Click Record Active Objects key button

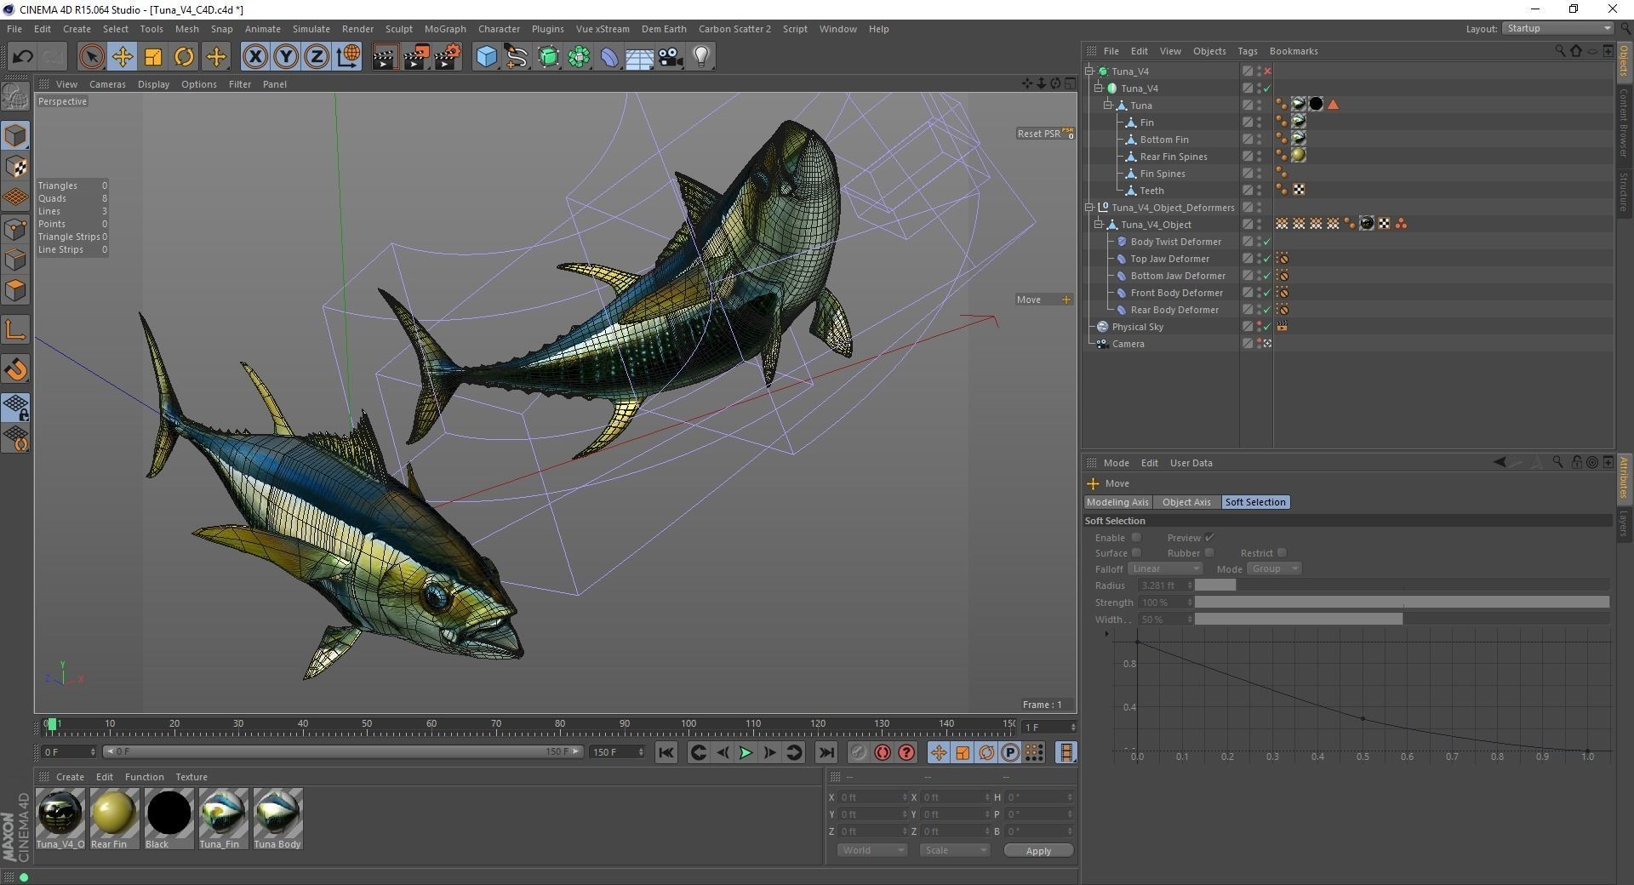[859, 752]
